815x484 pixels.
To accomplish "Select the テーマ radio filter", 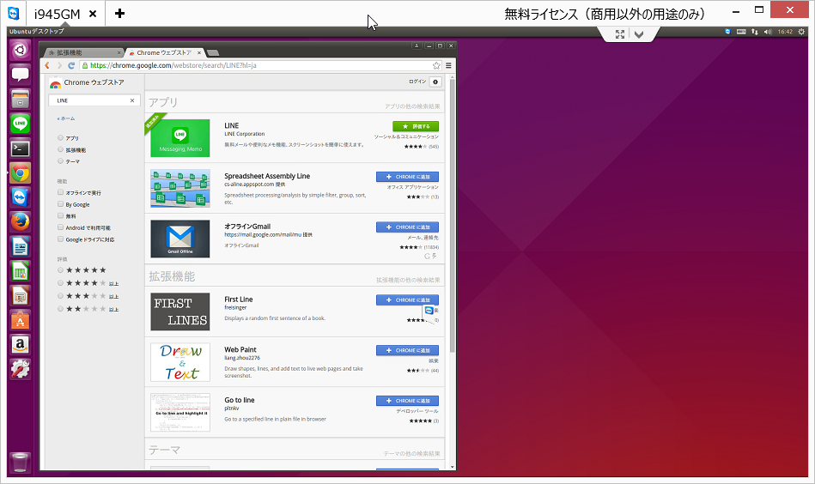I will pyautogui.click(x=60, y=161).
